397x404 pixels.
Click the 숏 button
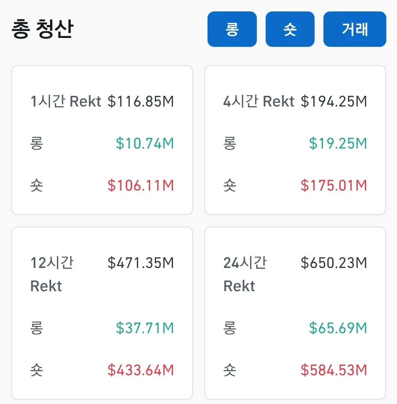click(290, 29)
